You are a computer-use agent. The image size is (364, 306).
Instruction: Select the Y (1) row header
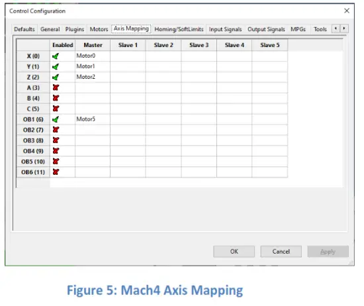[x=33, y=67]
